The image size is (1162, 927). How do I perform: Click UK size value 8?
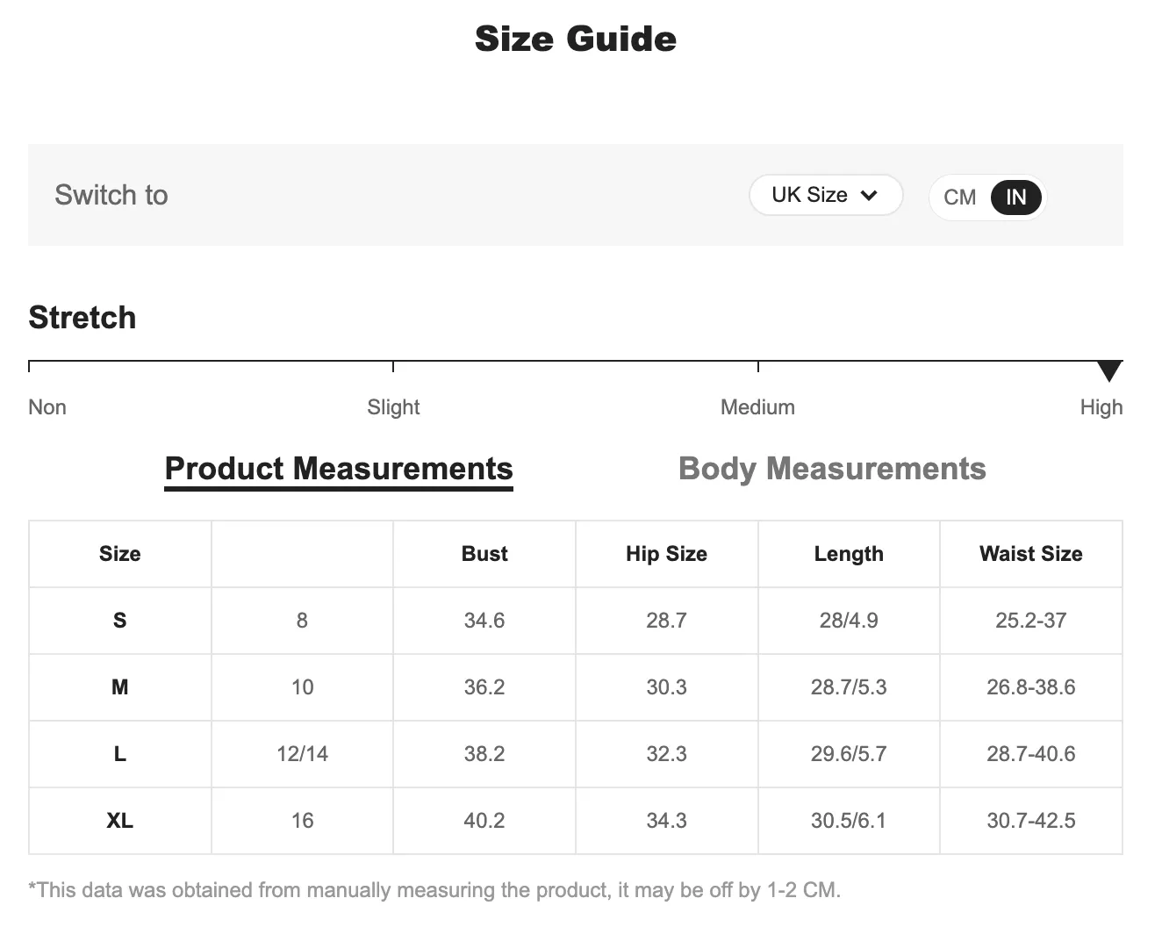click(x=302, y=621)
